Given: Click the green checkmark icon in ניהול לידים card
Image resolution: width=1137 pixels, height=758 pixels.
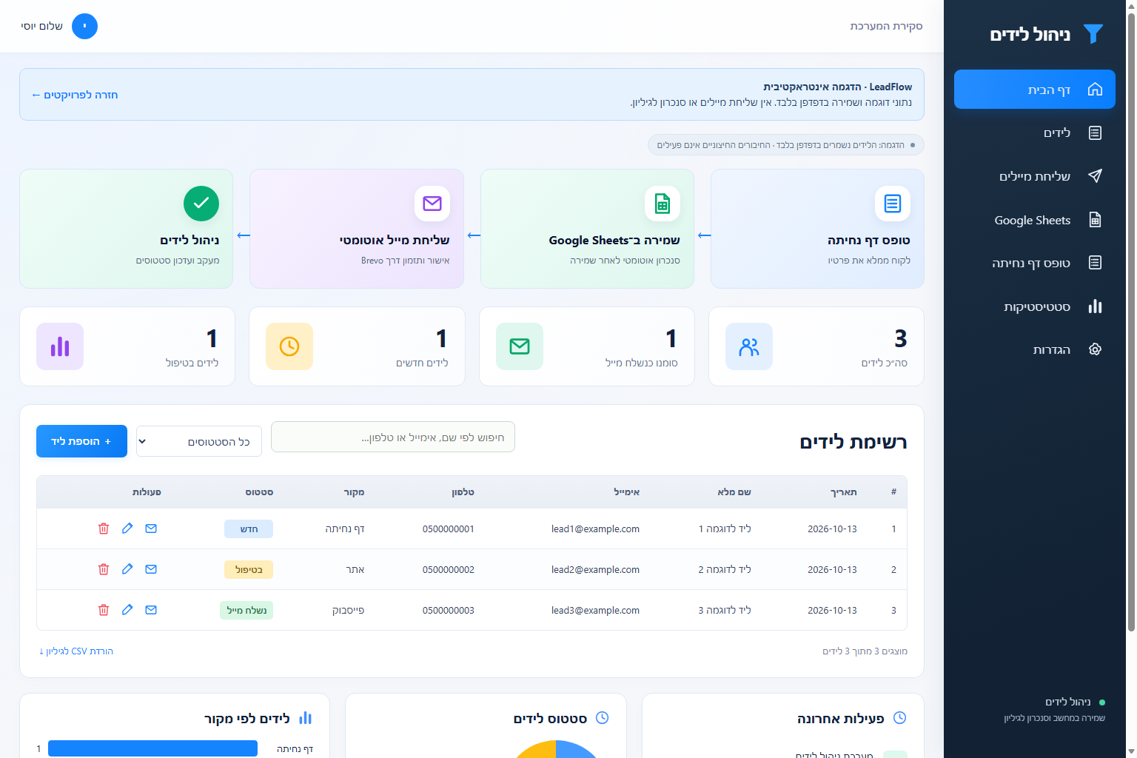Looking at the screenshot, I should coord(201,204).
